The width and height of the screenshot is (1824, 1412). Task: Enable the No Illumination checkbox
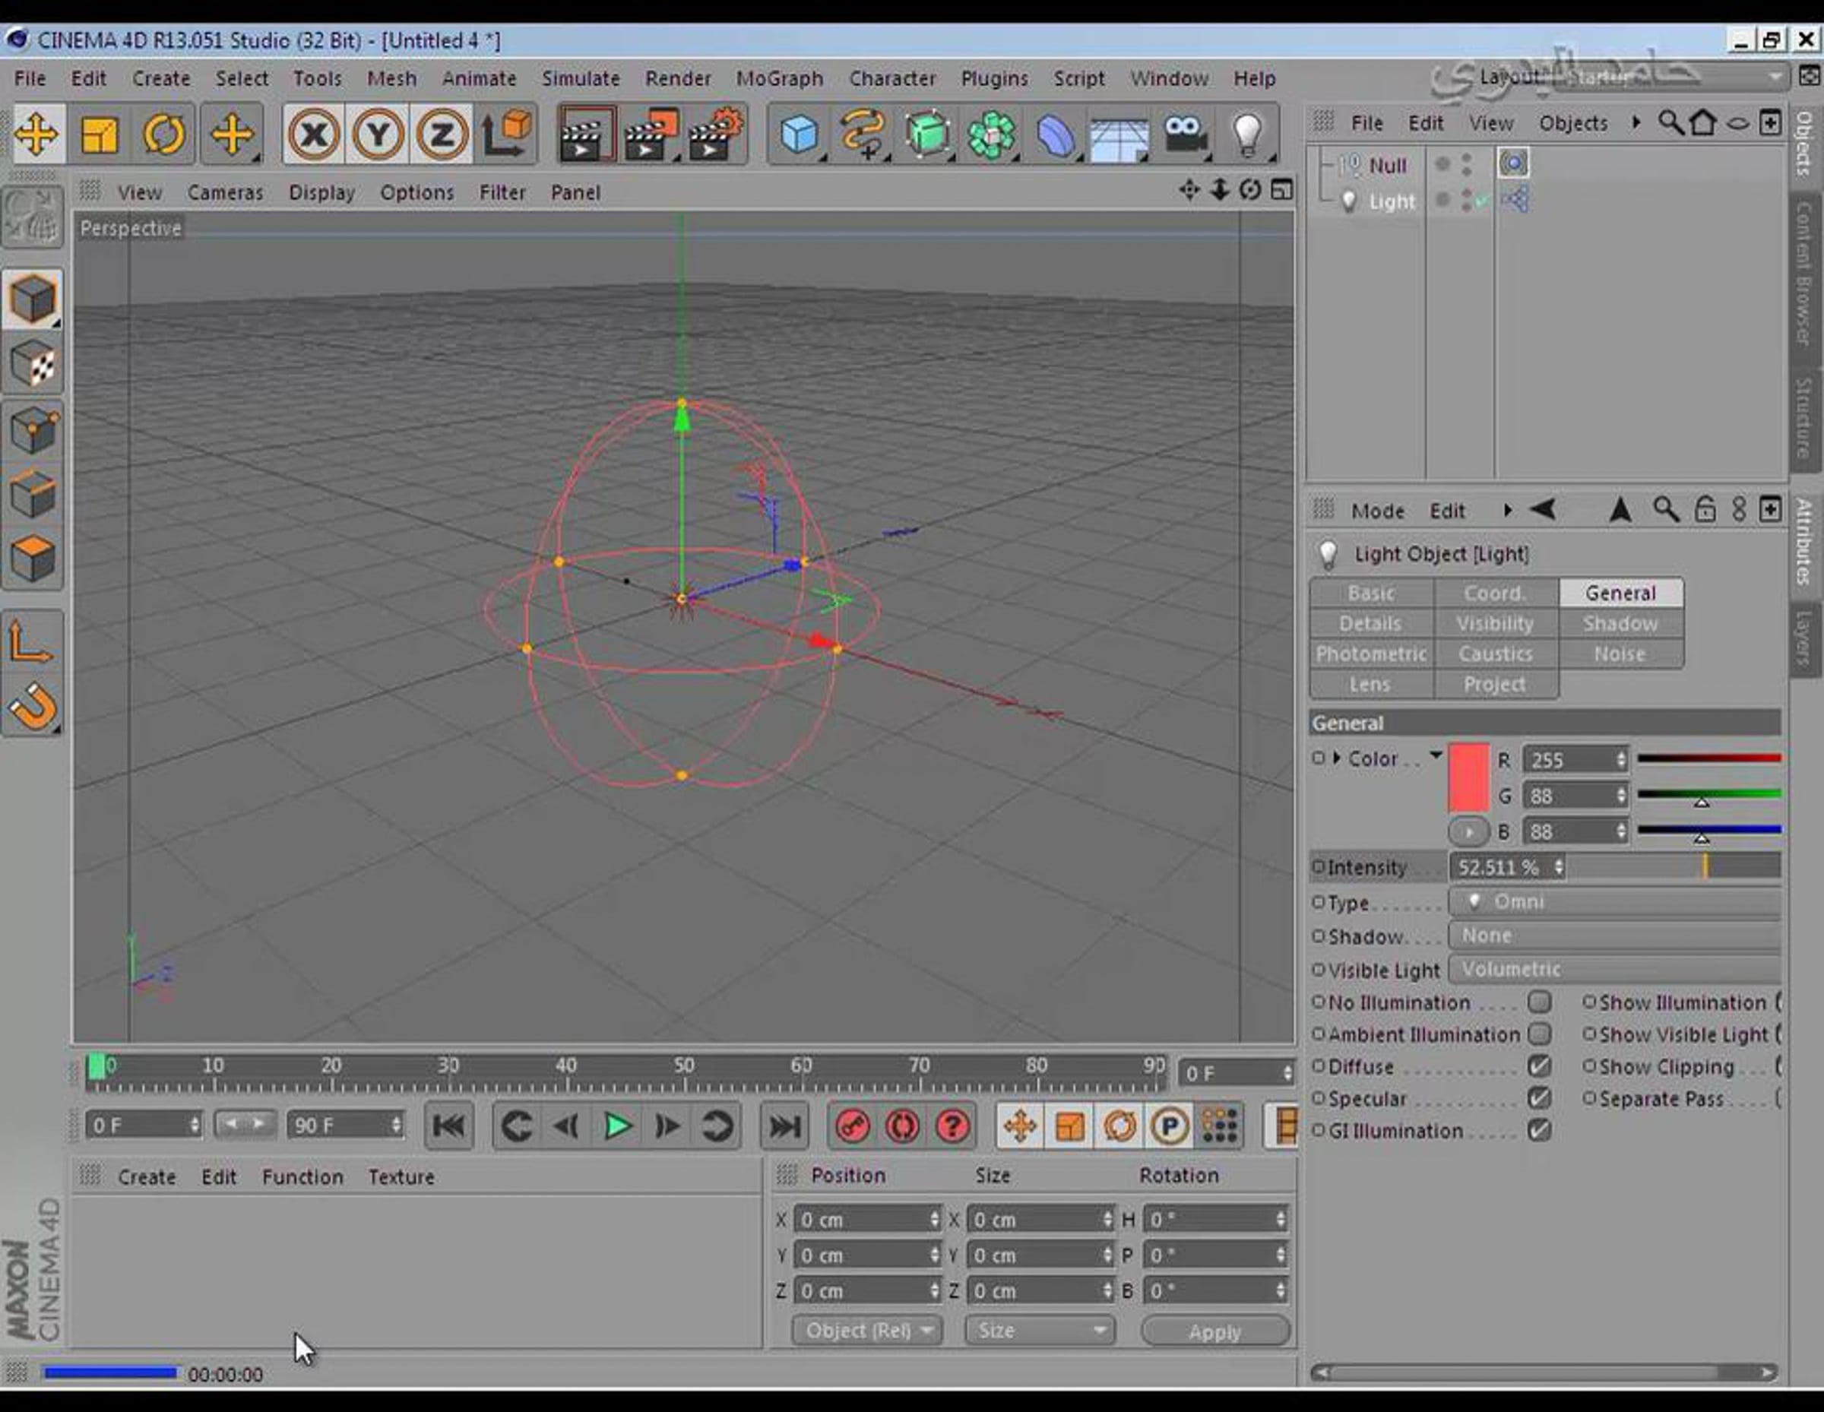1539,1002
